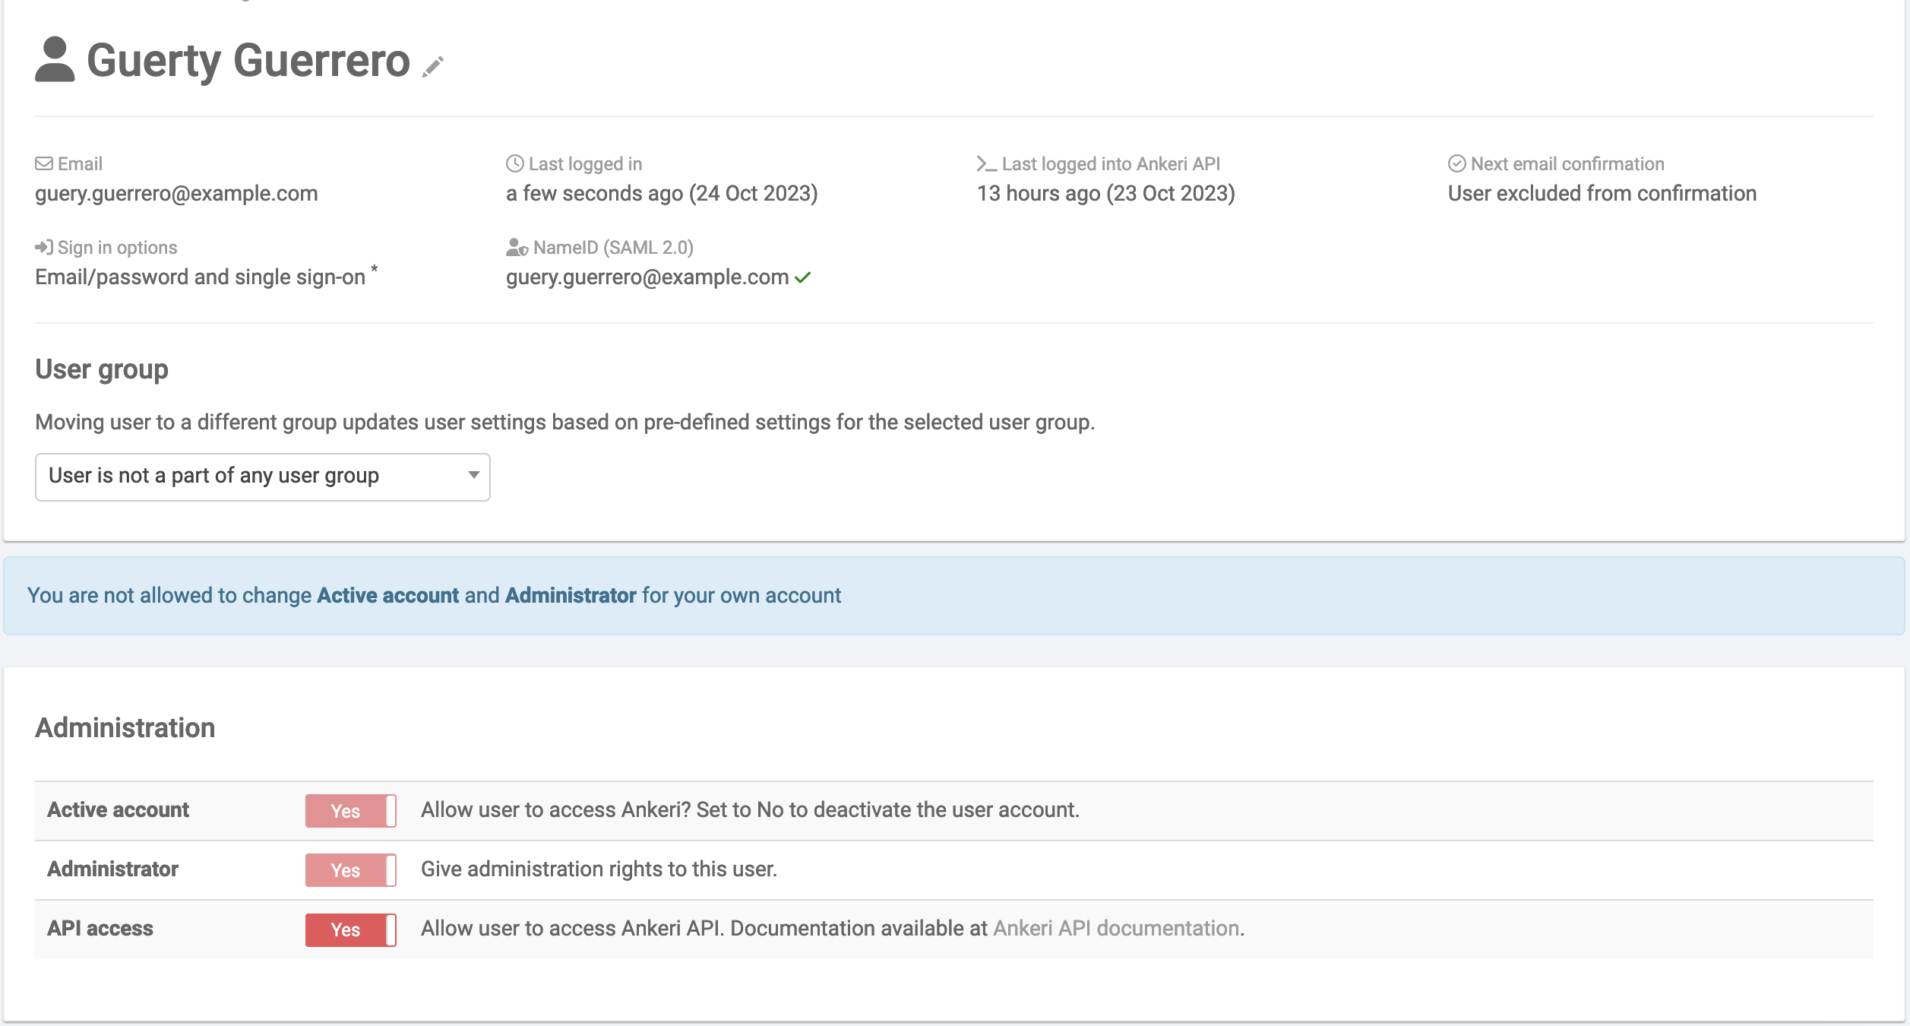Open the user group dropdown

click(262, 477)
